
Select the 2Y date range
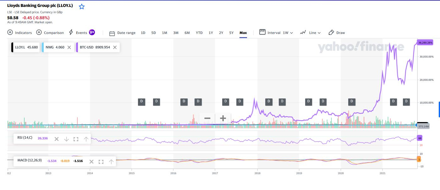pos(221,33)
